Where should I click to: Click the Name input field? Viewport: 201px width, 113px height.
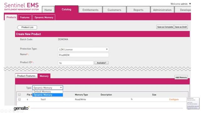point(83,55)
